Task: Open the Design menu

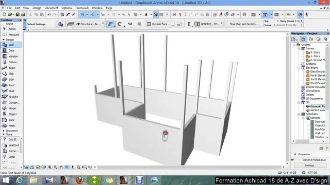Action: coord(37,8)
